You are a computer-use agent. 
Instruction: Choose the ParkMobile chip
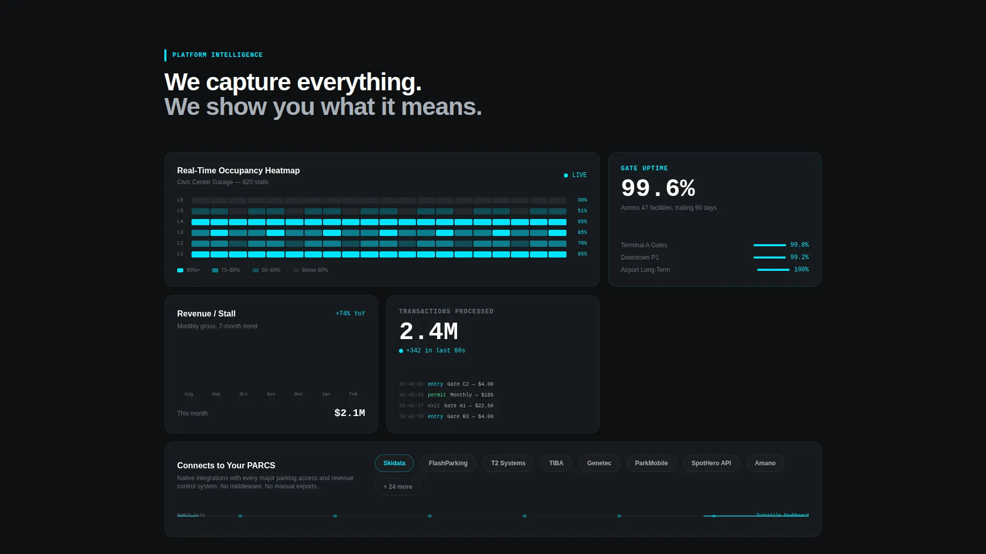(x=651, y=463)
